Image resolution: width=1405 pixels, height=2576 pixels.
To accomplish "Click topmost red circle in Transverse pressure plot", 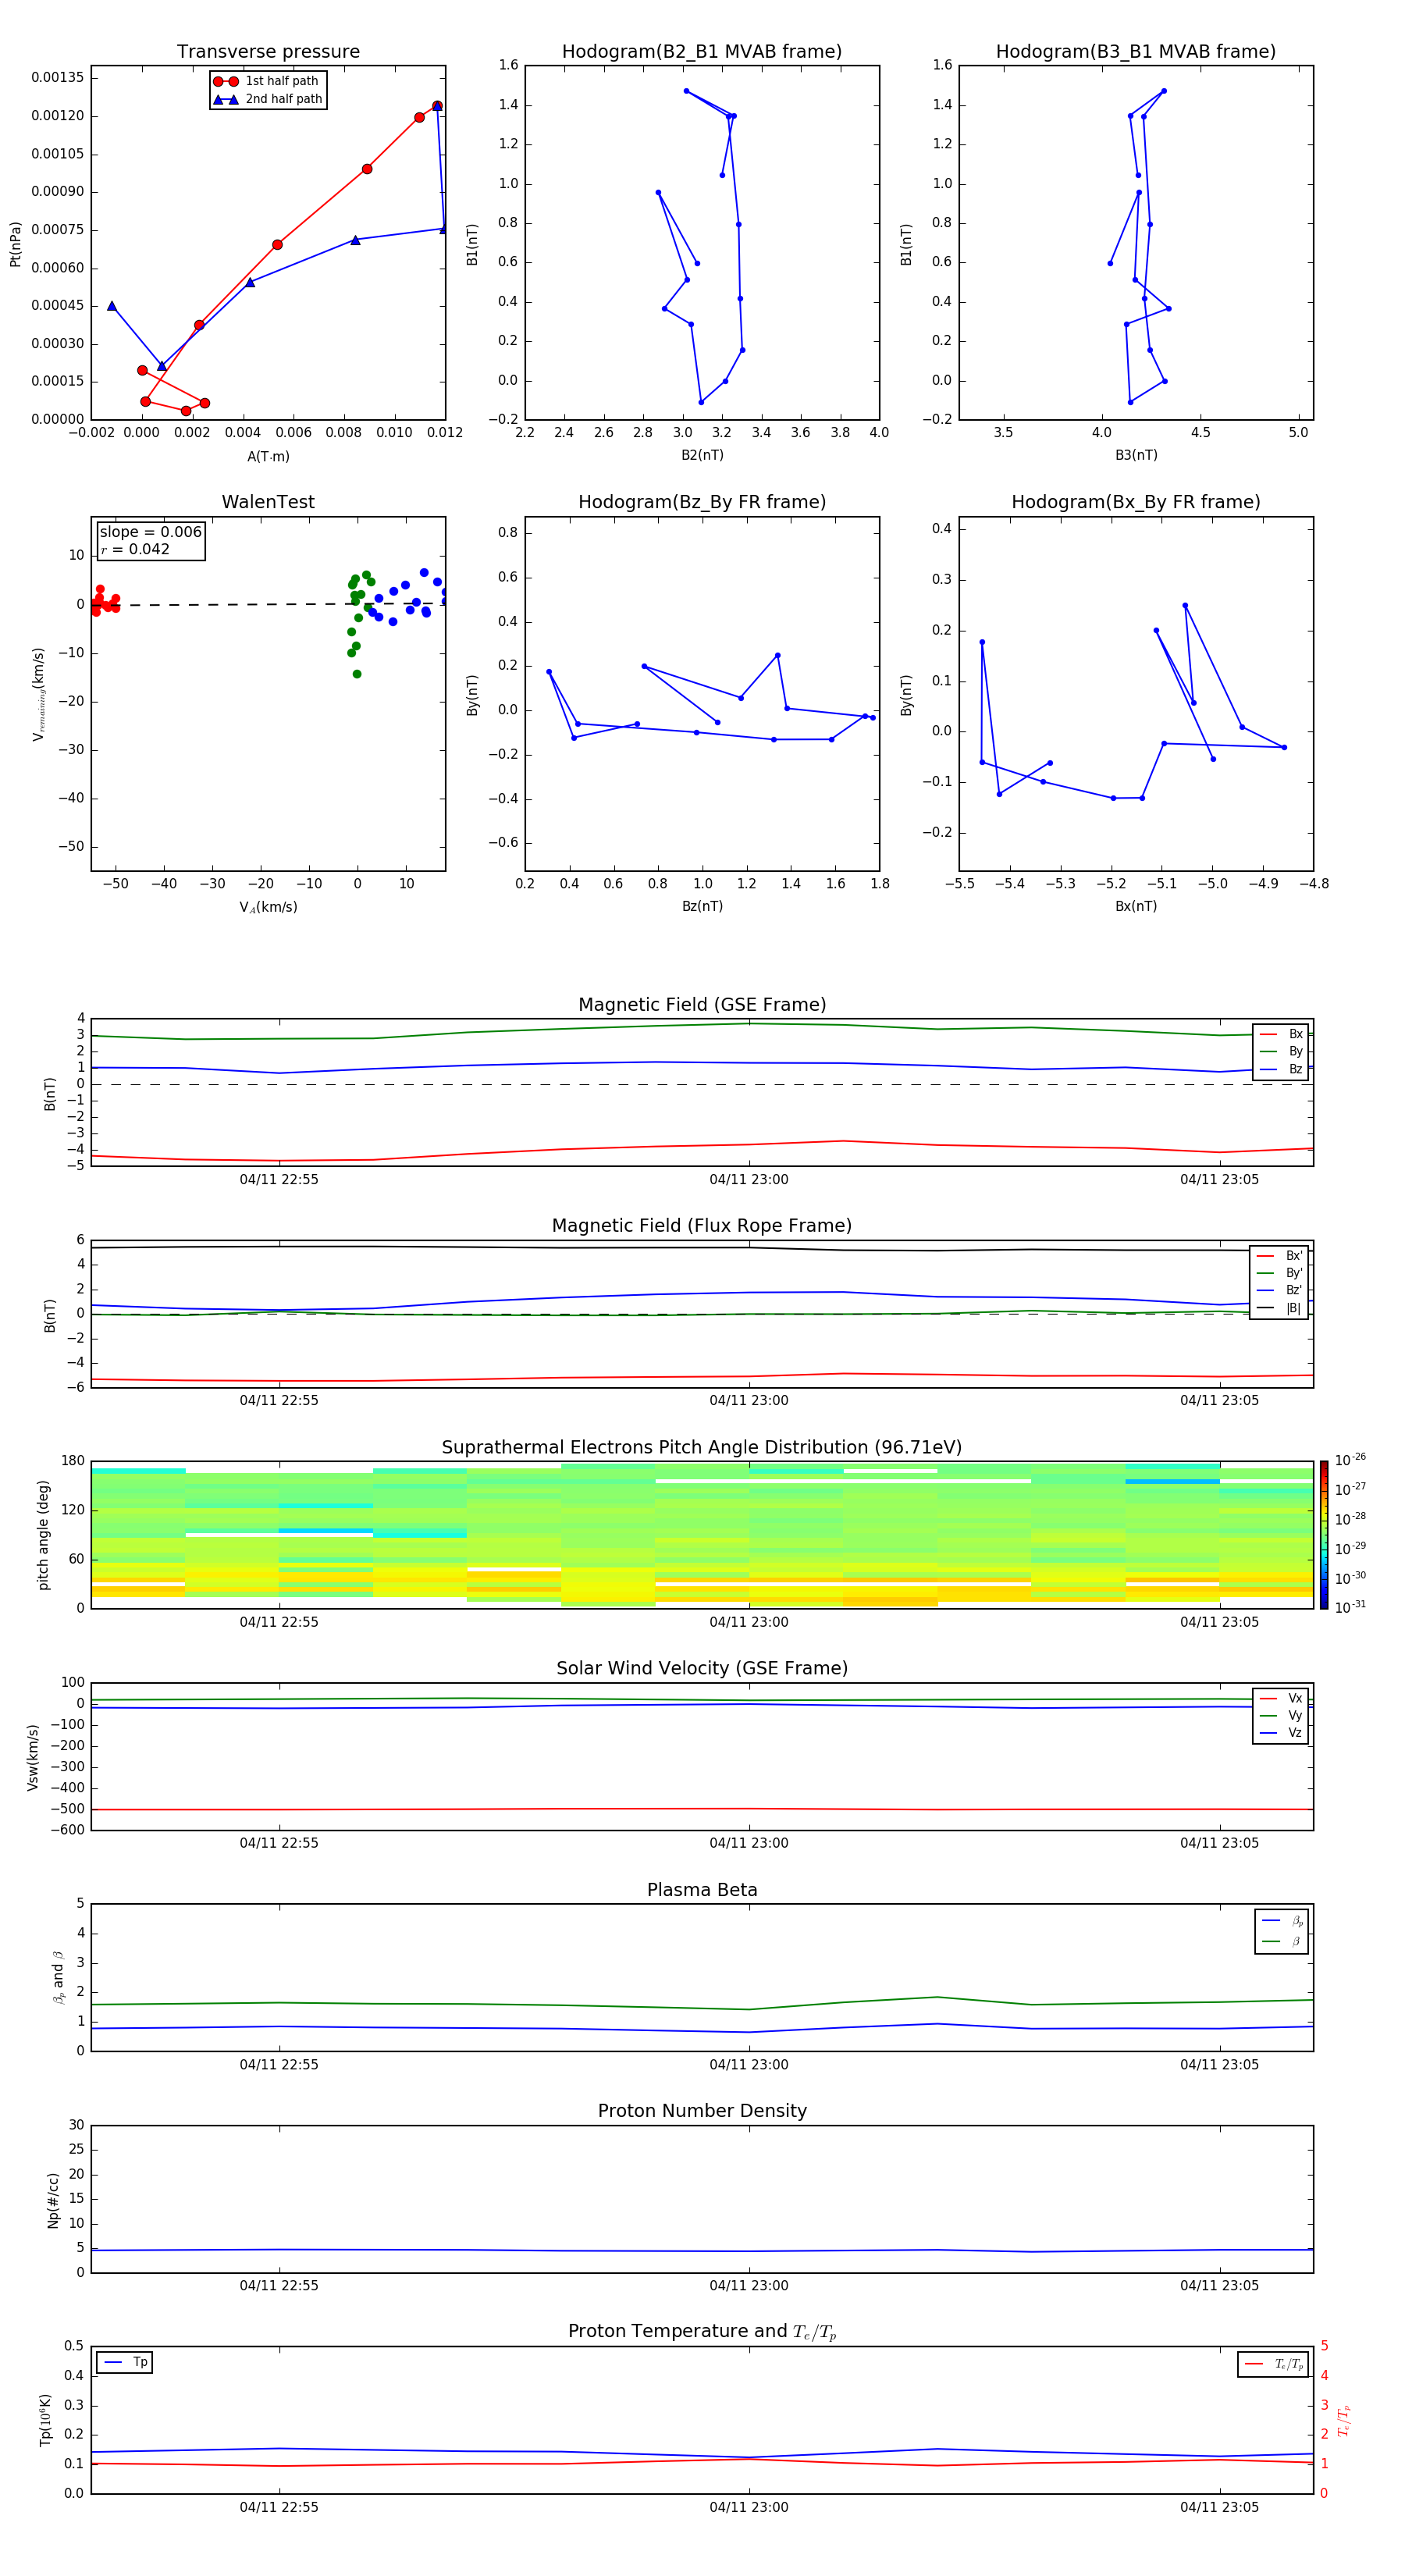I will (437, 106).
